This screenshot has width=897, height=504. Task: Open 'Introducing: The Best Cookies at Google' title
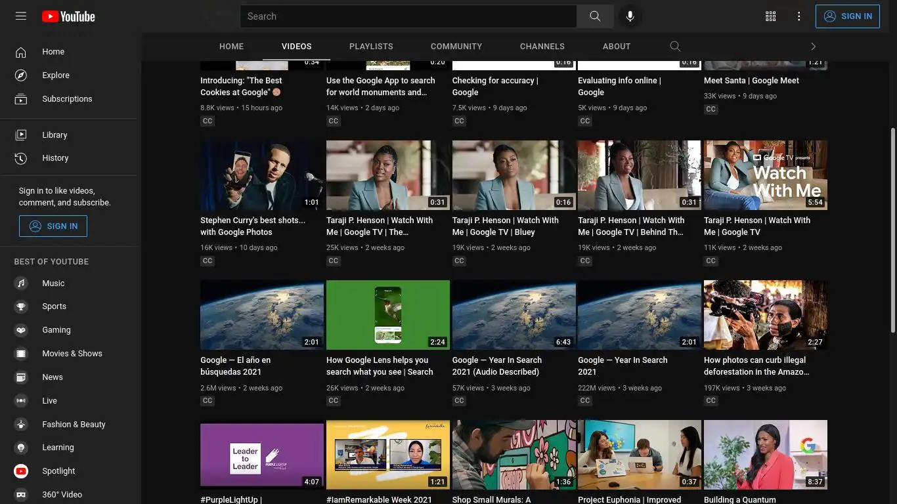(241, 87)
